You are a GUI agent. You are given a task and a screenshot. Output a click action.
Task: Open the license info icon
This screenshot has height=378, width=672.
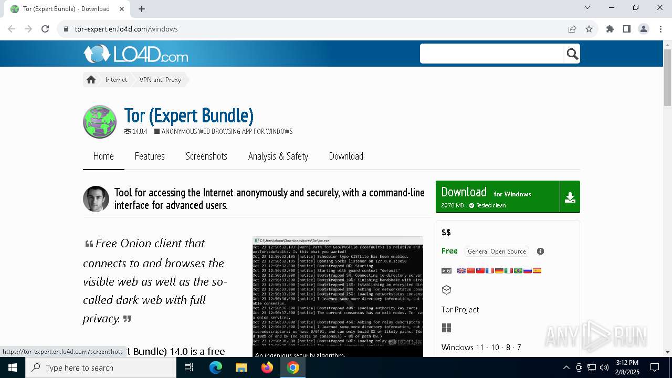pos(540,251)
